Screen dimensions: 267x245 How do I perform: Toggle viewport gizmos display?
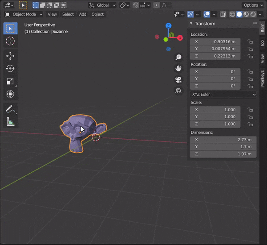pos(190,15)
